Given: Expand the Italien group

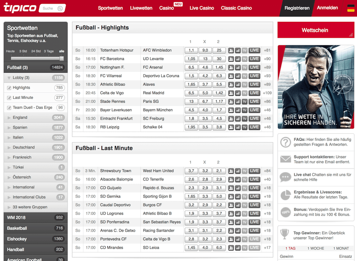Looking at the screenshot, I should point(35,137).
